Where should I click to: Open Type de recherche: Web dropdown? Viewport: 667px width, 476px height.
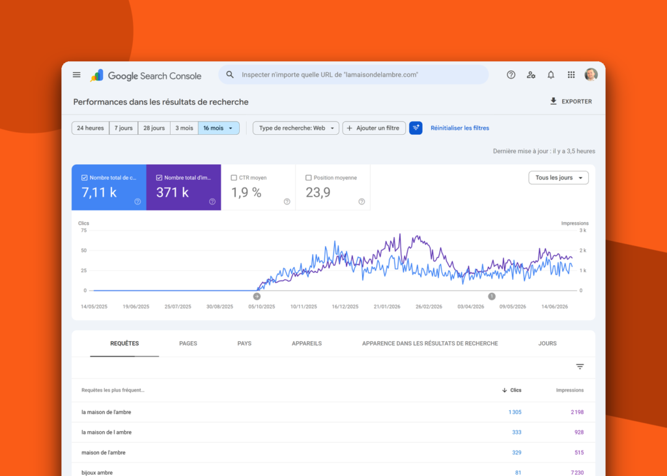tap(296, 128)
